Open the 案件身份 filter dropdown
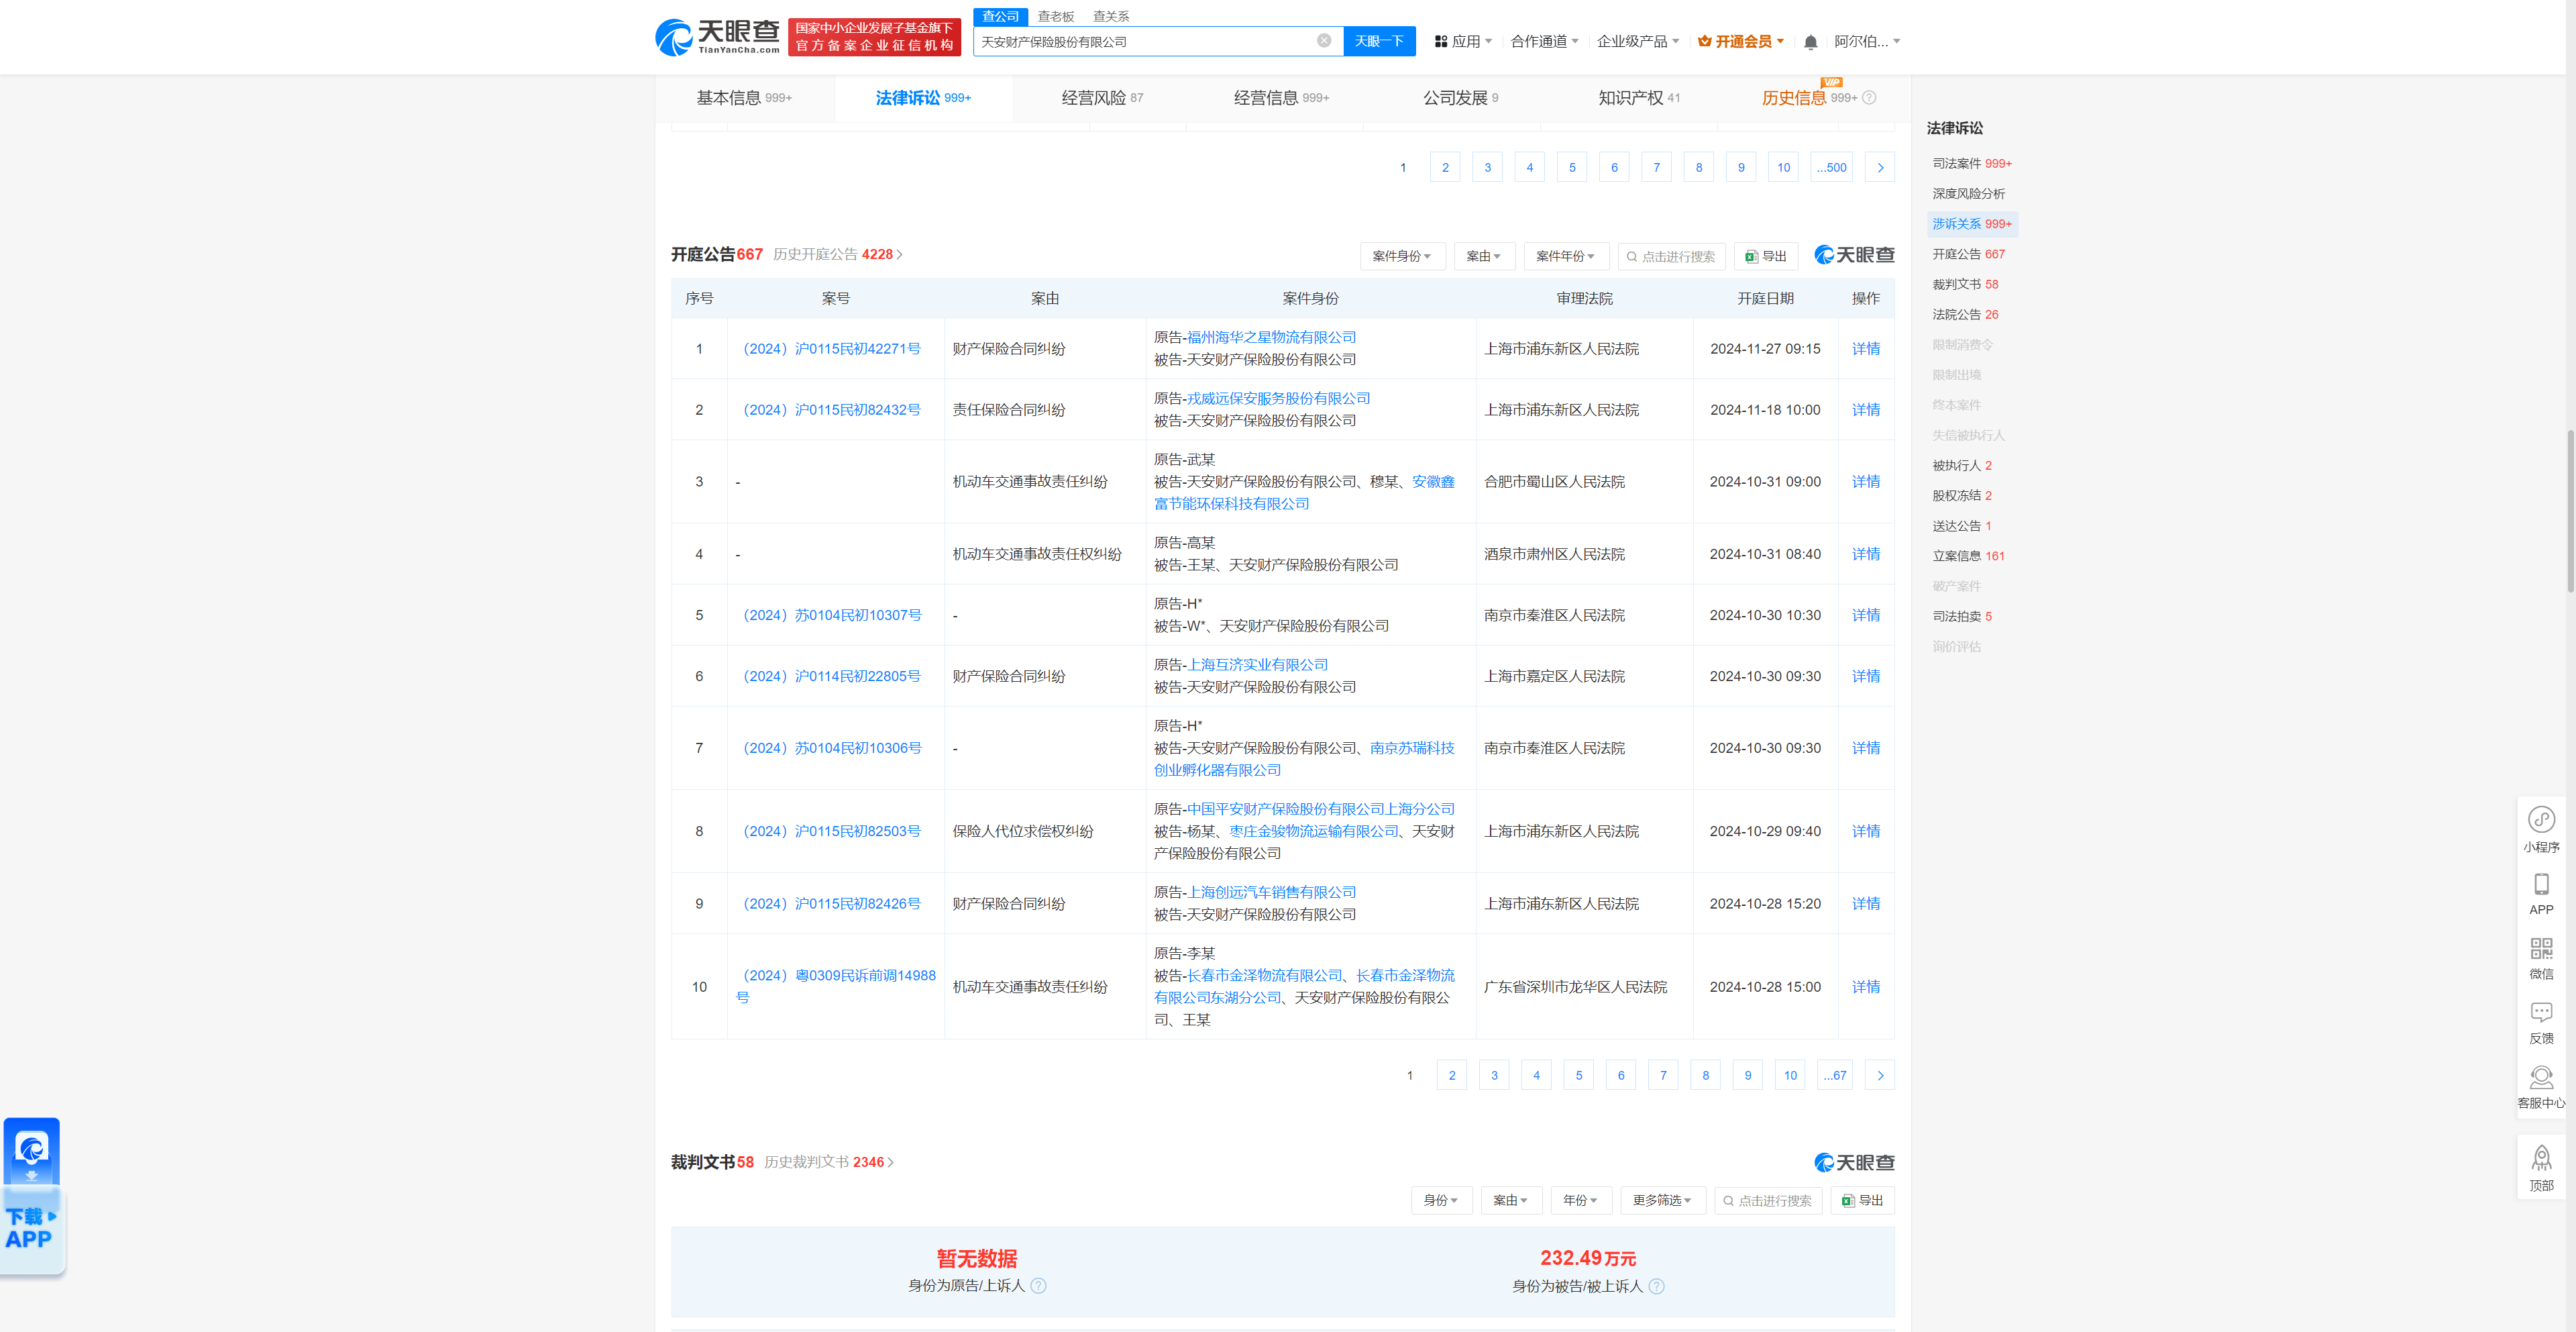 click(x=1402, y=256)
